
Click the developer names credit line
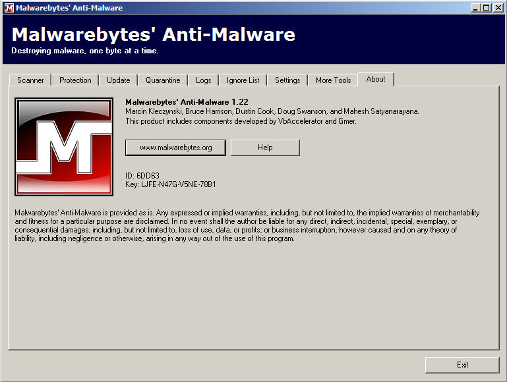272,111
